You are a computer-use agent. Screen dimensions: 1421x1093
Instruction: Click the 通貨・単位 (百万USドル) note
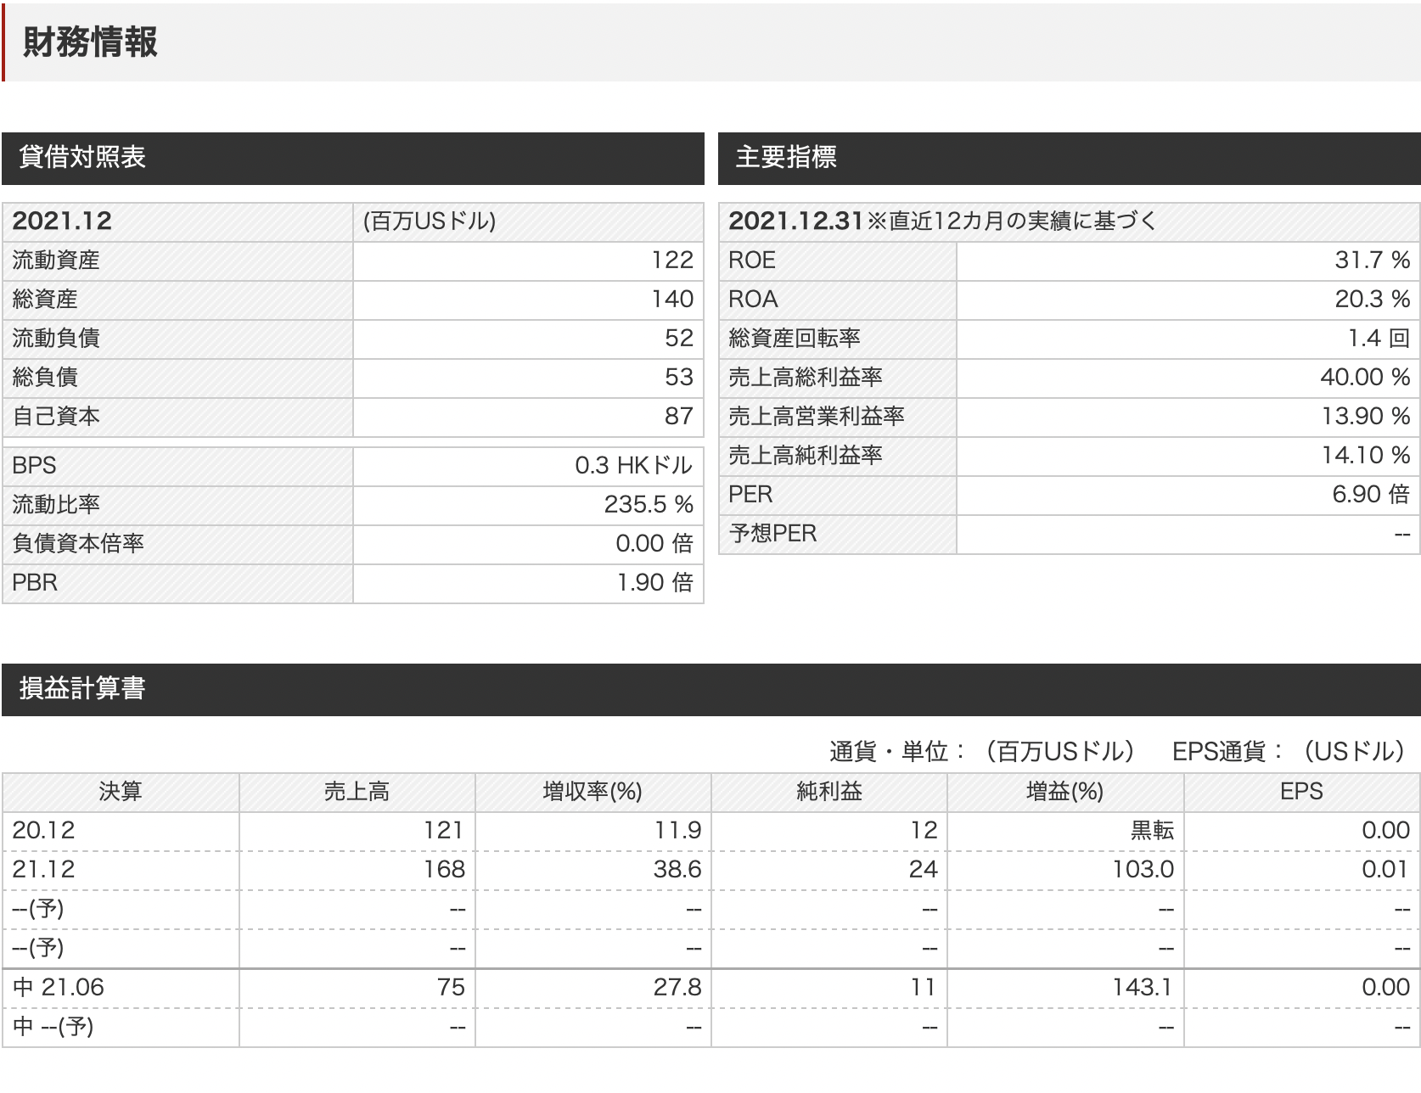(x=982, y=752)
